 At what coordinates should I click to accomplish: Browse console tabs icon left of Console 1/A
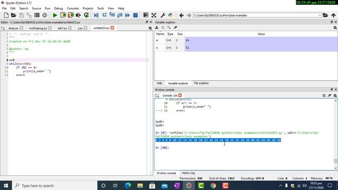pyautogui.click(x=157, y=96)
